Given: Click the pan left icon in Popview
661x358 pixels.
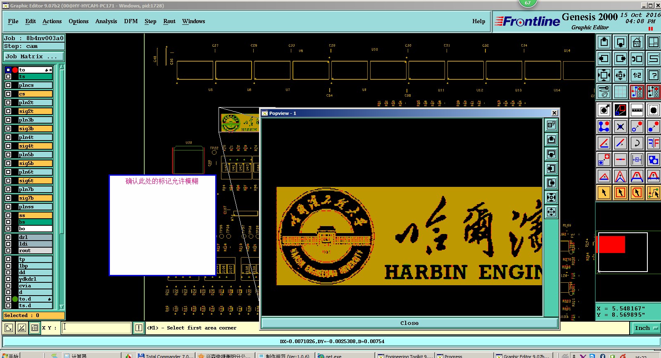Looking at the screenshot, I should tap(552, 169).
